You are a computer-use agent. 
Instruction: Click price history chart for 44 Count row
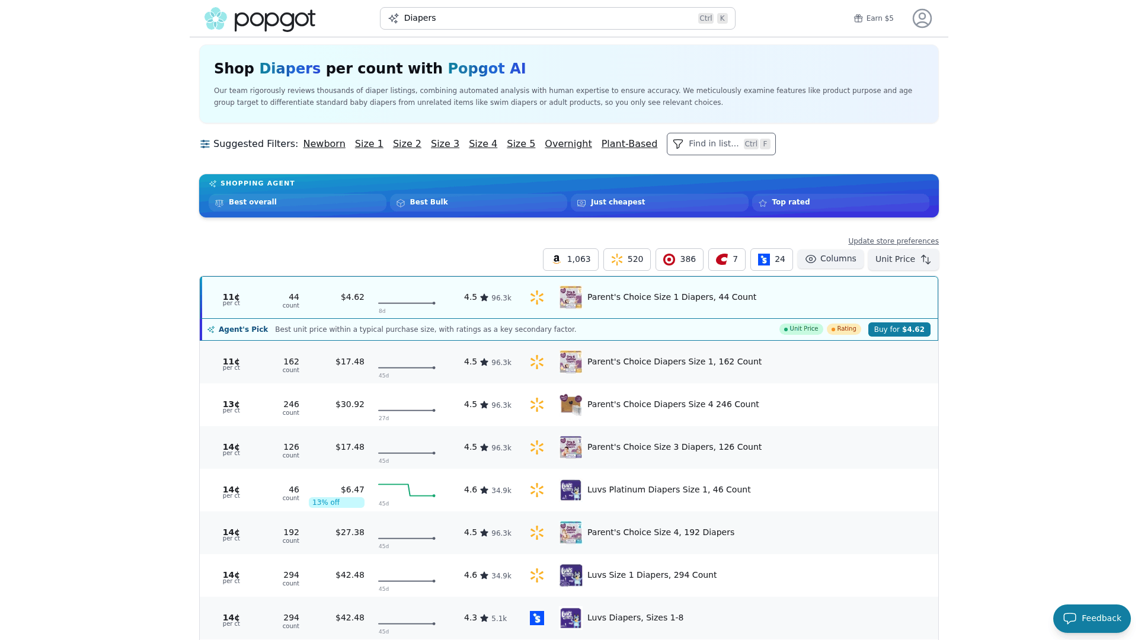[x=407, y=303]
